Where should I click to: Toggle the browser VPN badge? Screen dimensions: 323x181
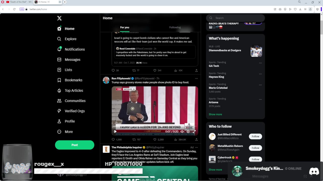point(22,9)
